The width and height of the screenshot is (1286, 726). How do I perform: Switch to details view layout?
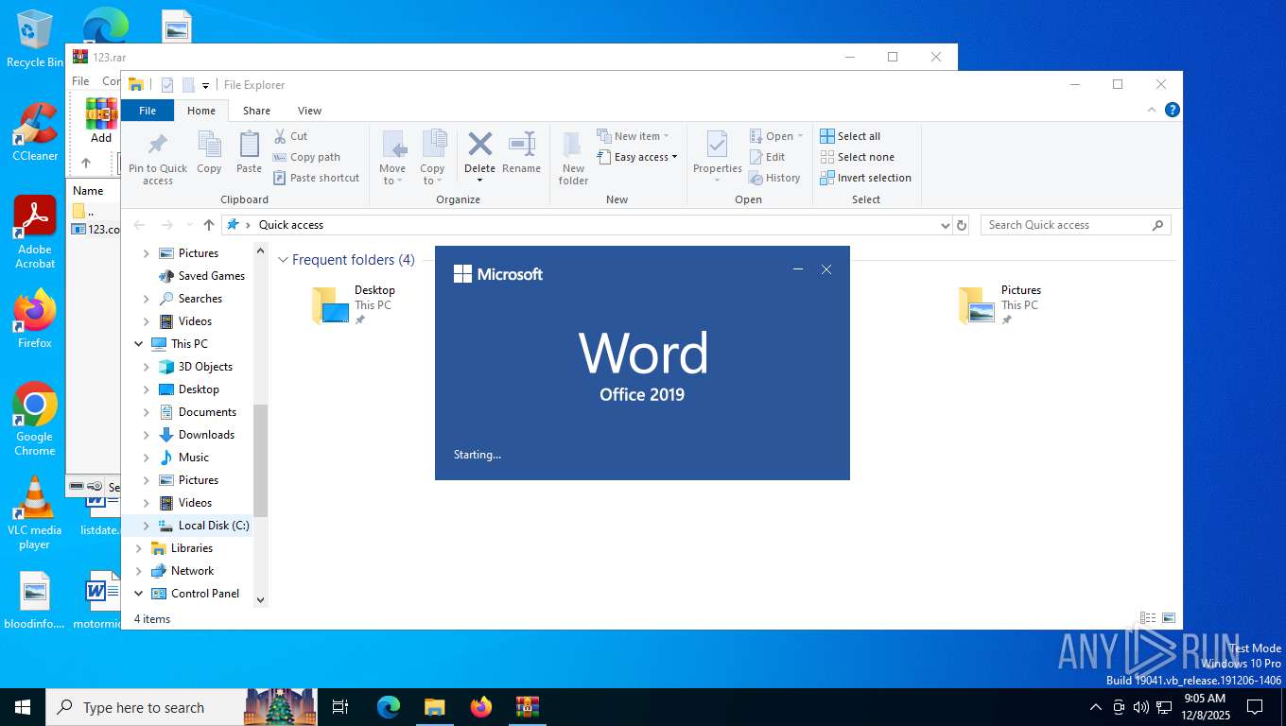pos(1148,618)
